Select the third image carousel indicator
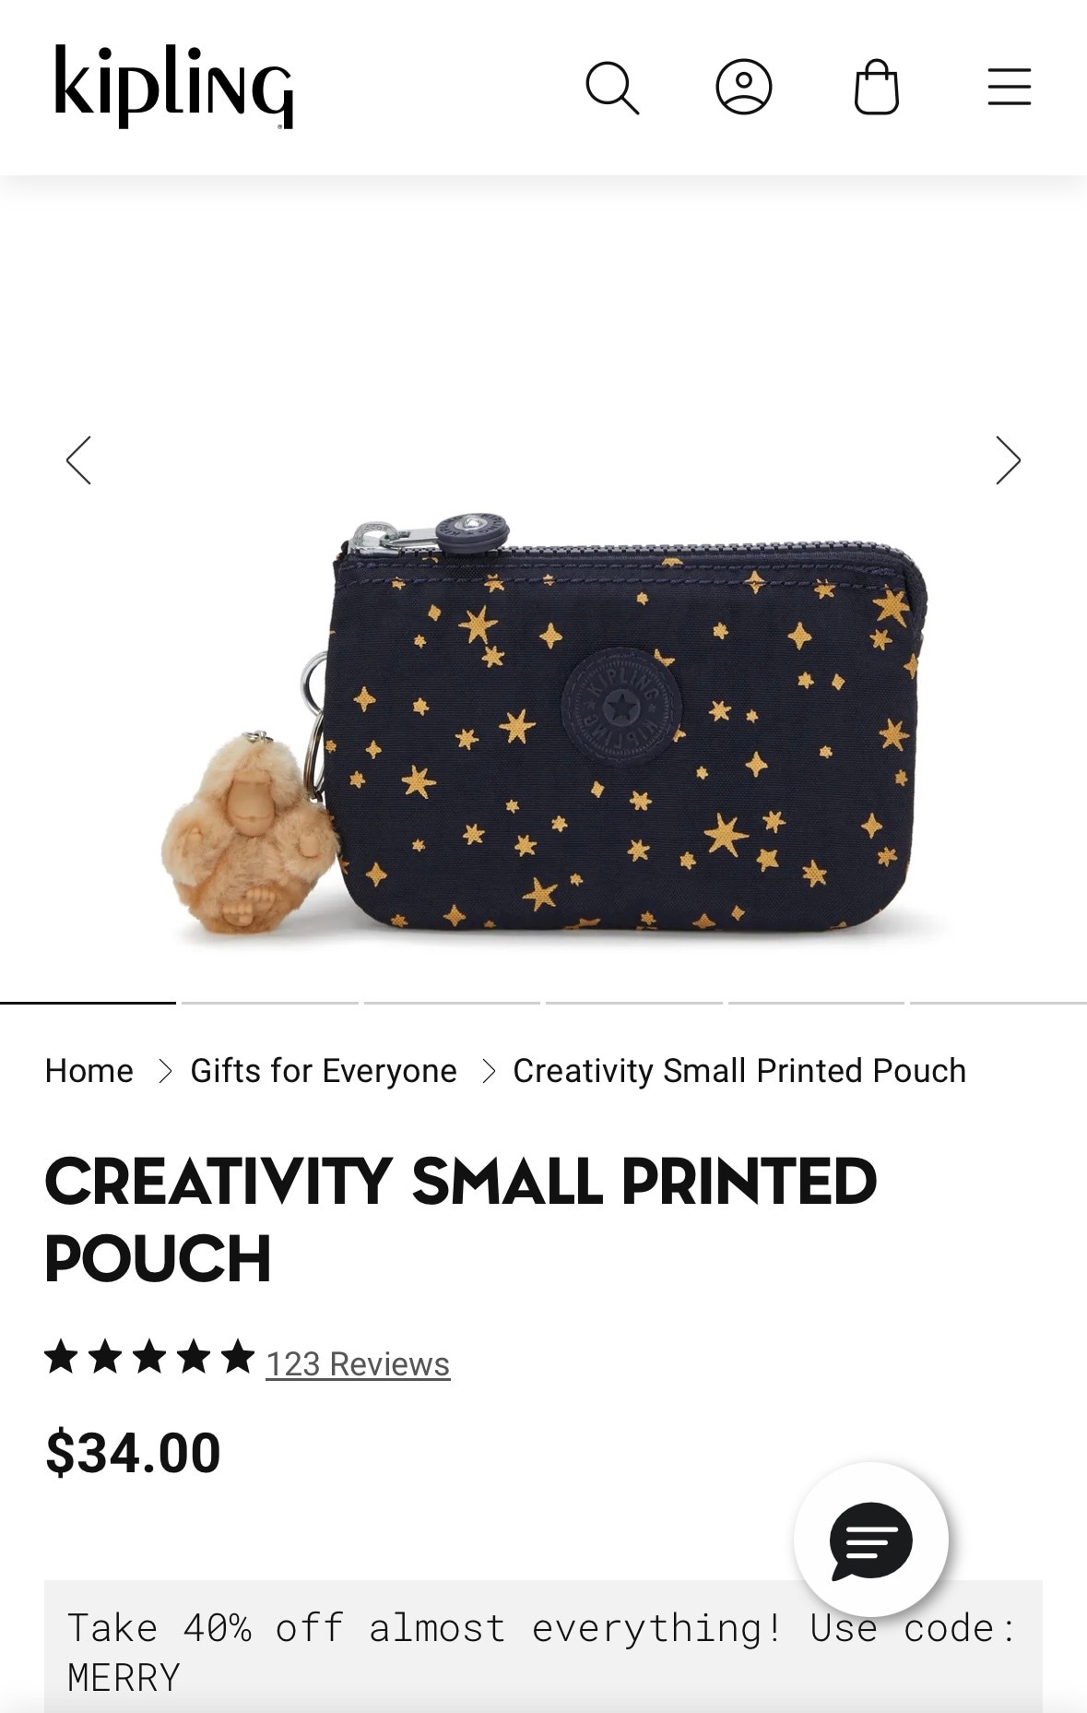Image resolution: width=1087 pixels, height=1713 pixels. [x=452, y=1003]
